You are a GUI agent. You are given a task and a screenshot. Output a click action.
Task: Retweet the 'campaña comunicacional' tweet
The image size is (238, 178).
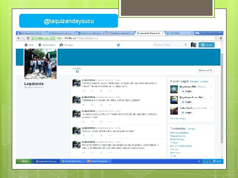click(x=92, y=153)
